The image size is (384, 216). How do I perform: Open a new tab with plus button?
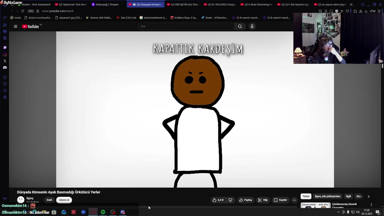tap(351, 4)
